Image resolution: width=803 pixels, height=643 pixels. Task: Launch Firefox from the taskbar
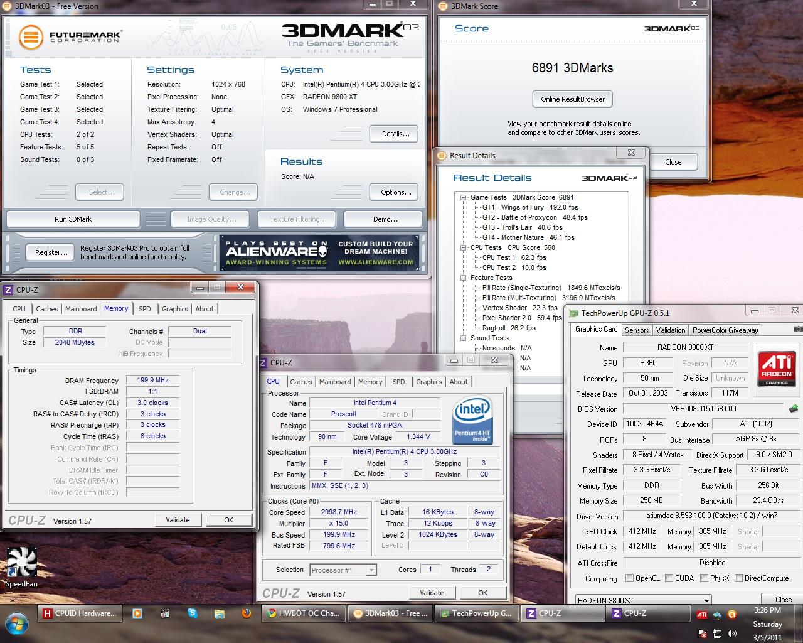(247, 613)
